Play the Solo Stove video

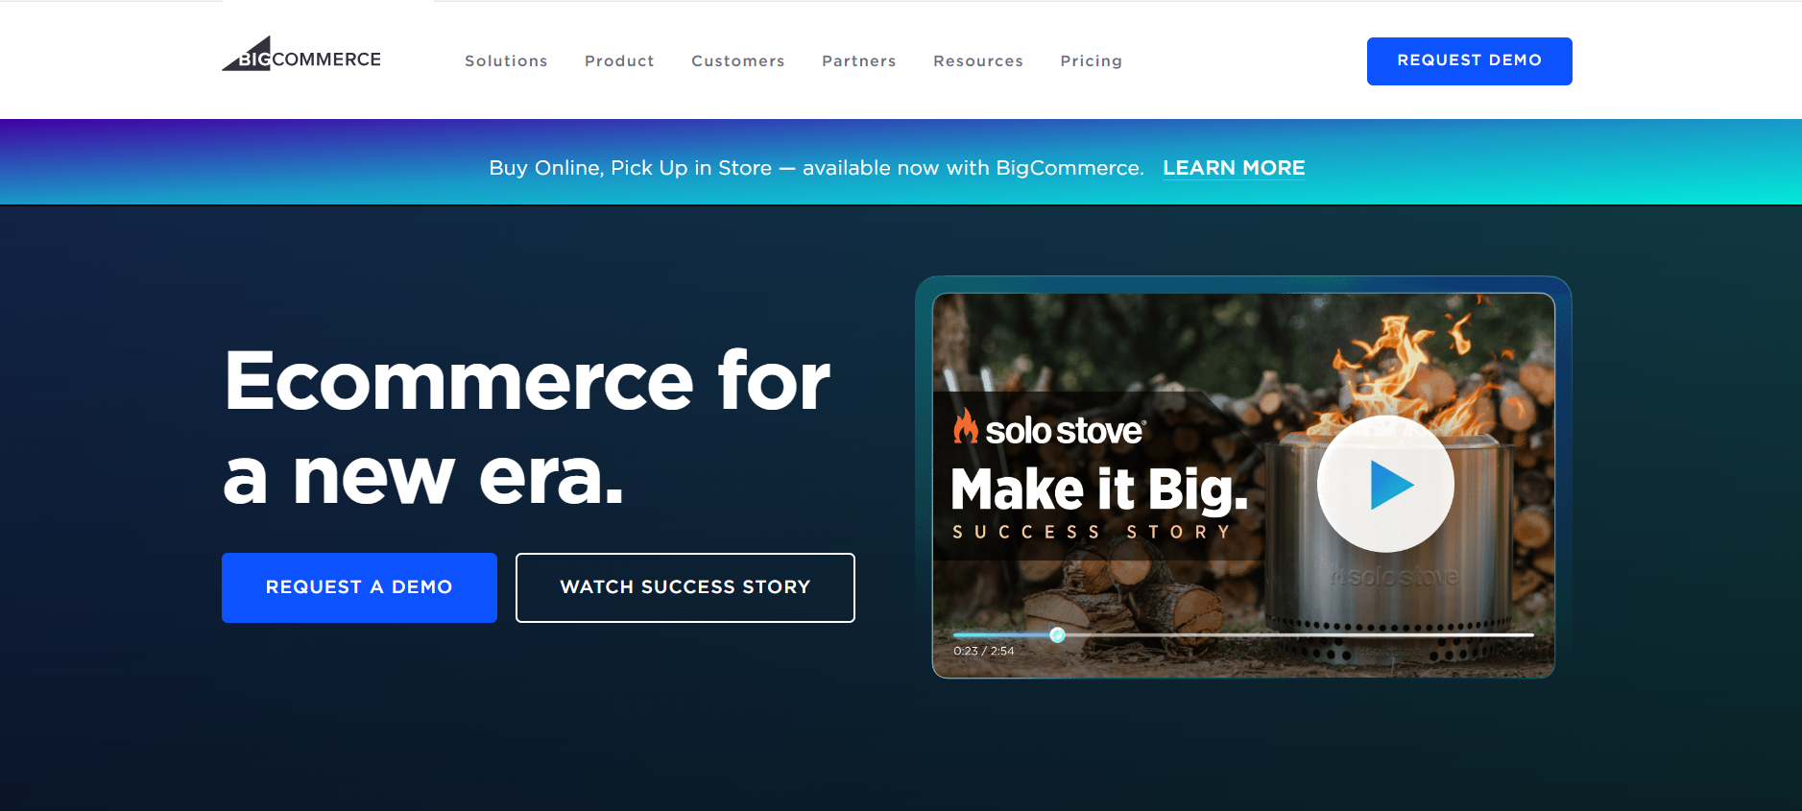[1385, 484]
